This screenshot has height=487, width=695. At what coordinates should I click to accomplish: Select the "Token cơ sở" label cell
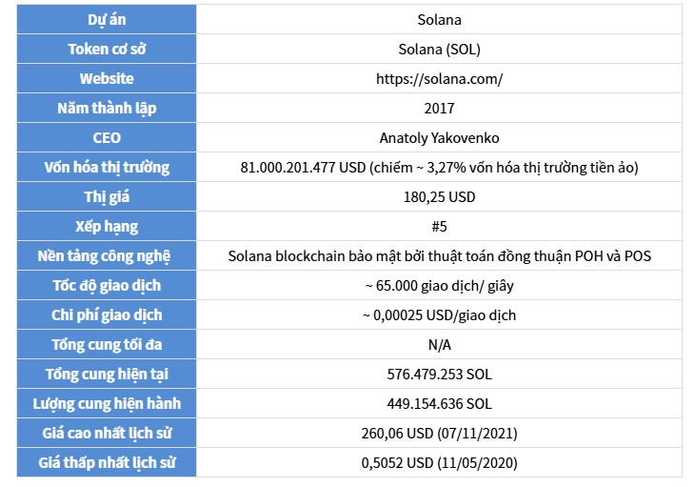coord(107,50)
